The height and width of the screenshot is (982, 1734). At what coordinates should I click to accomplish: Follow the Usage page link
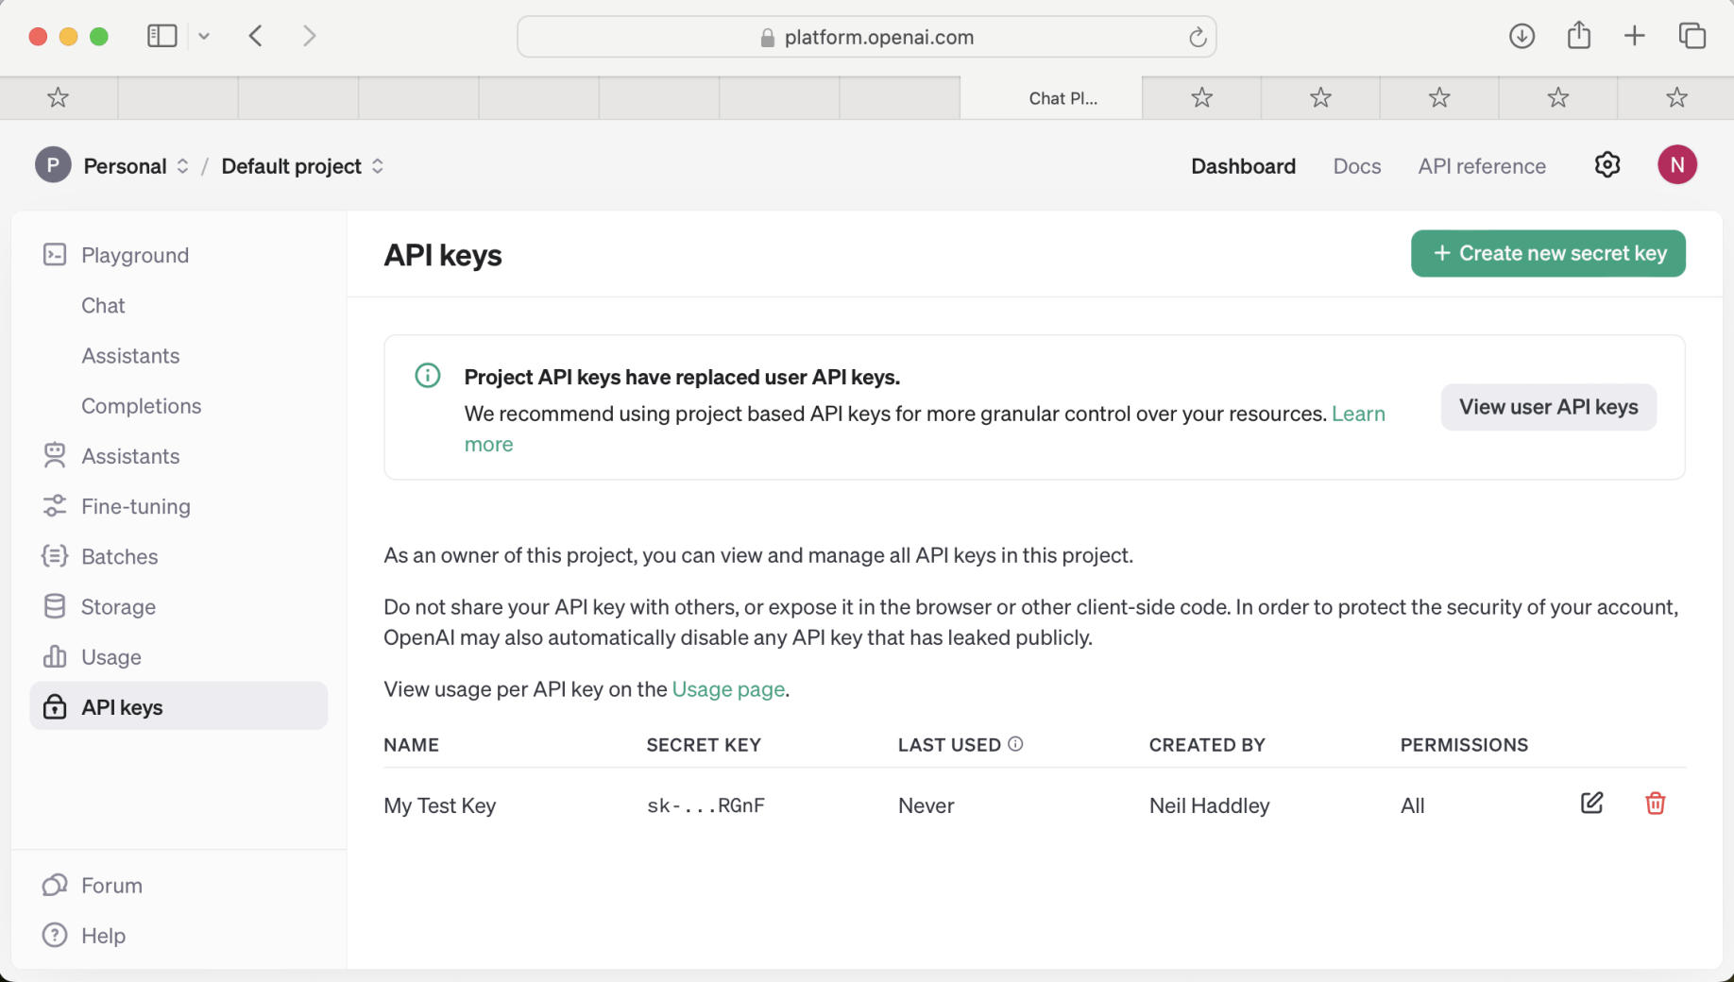click(x=728, y=689)
